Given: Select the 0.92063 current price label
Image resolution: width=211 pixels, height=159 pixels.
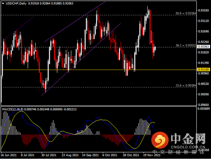Looking at the screenshot, I should (203, 47).
